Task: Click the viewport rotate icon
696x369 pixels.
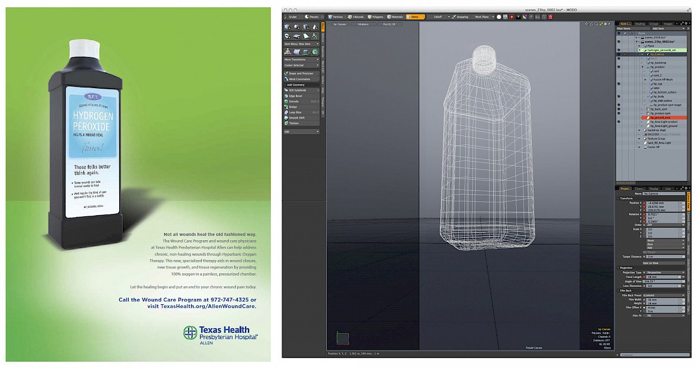Action: pos(591,24)
